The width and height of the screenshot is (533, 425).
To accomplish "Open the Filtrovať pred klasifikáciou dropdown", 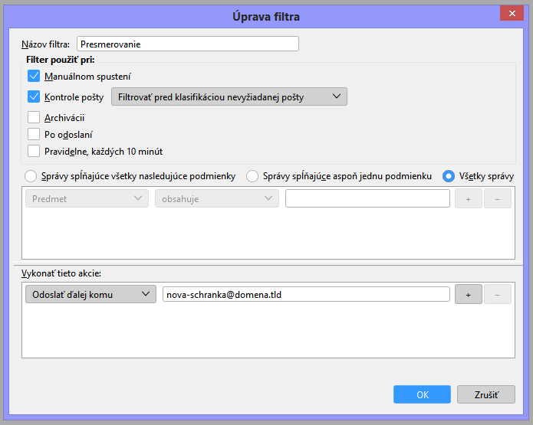I will click(x=229, y=96).
